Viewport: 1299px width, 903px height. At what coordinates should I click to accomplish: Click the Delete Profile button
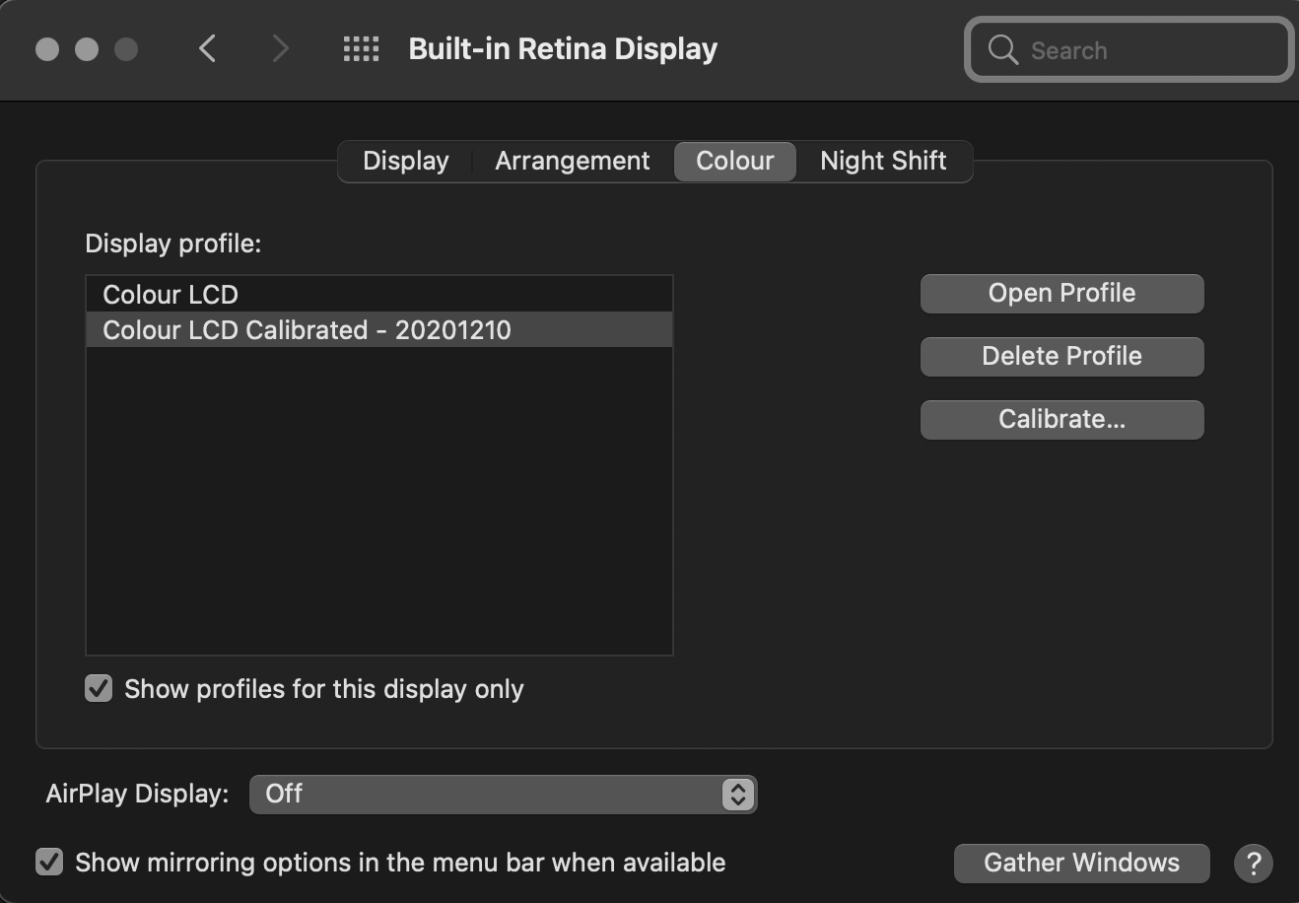(1061, 357)
